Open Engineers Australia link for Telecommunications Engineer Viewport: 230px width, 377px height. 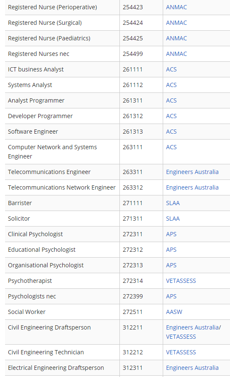[192, 172]
